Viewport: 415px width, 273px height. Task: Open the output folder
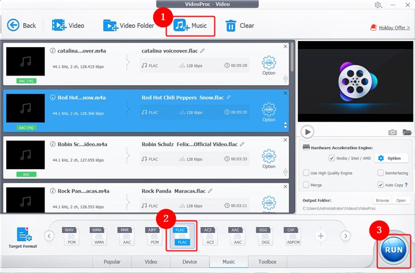401,200
